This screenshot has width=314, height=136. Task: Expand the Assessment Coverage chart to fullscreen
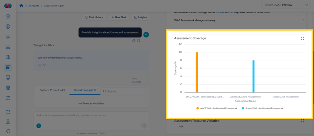pos(303,38)
